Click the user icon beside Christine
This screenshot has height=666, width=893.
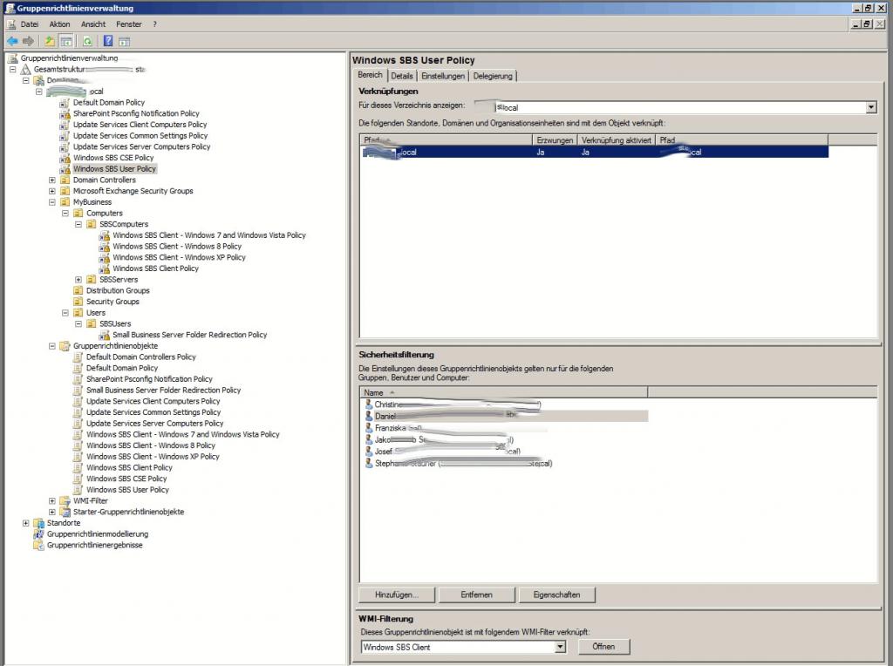tap(369, 404)
